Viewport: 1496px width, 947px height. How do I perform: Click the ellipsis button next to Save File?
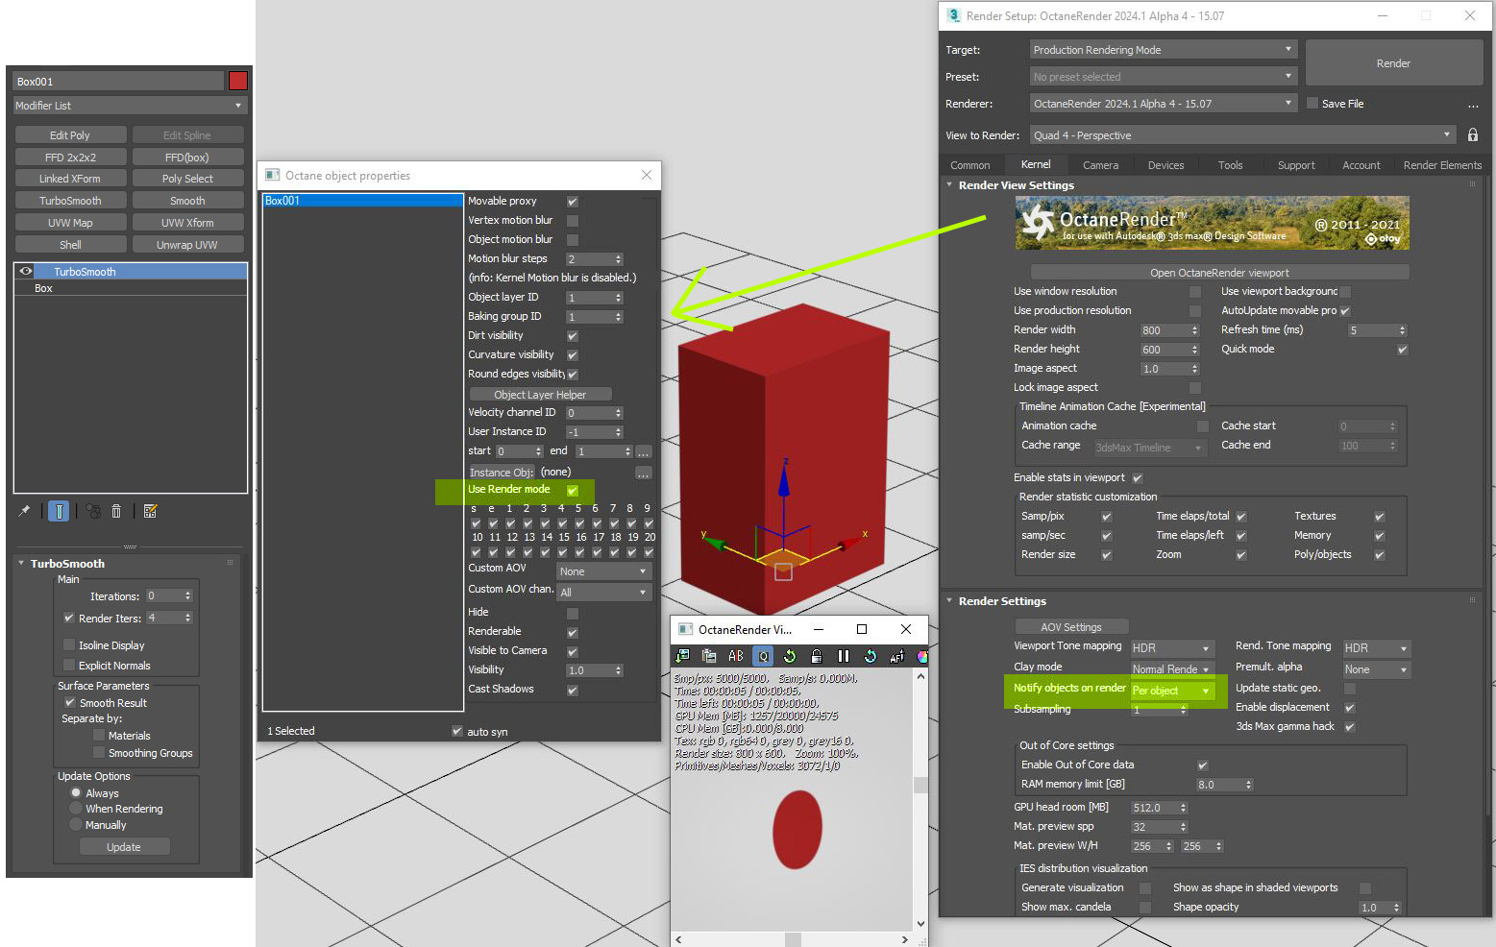pyautogui.click(x=1473, y=104)
